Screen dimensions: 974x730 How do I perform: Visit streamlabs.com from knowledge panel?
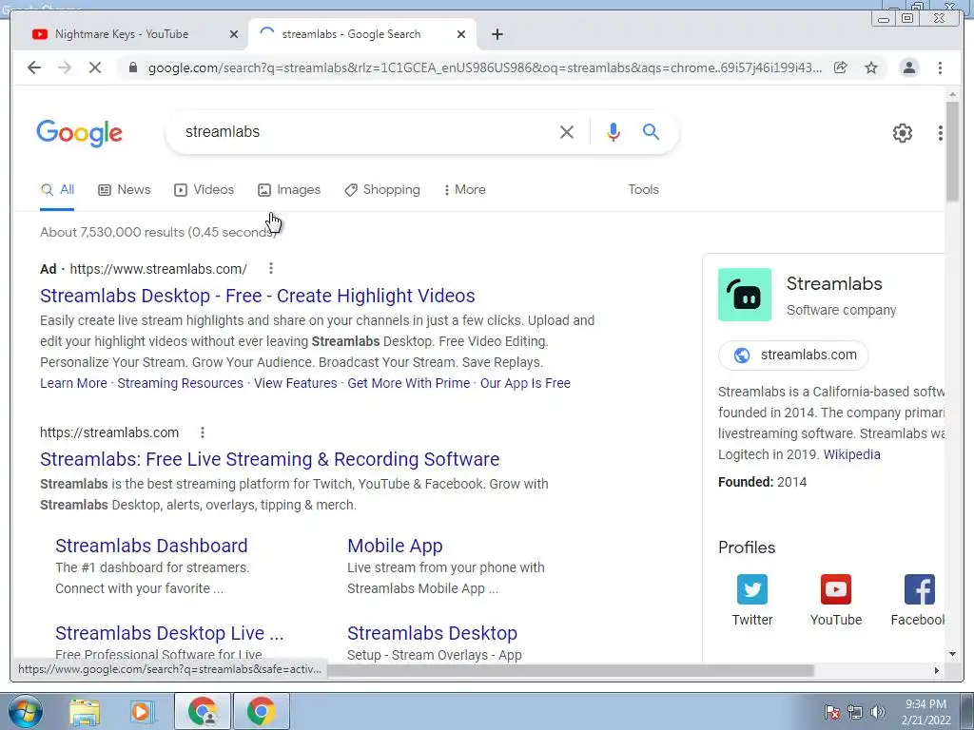coord(793,355)
